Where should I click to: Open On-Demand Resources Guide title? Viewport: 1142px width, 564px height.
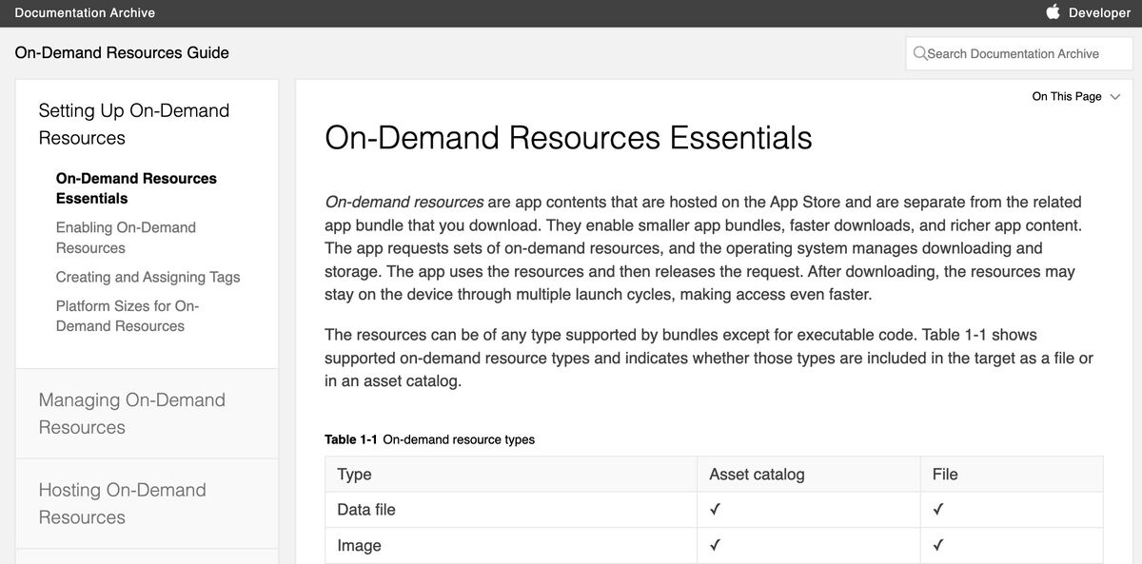coord(122,52)
